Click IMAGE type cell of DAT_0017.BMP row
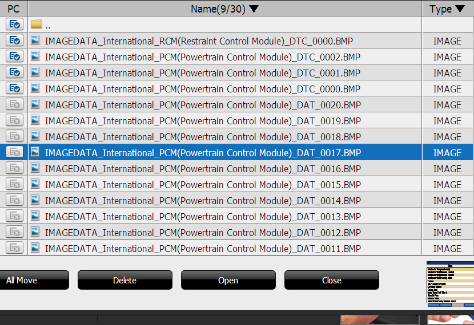This screenshot has width=474, height=325. [447, 153]
